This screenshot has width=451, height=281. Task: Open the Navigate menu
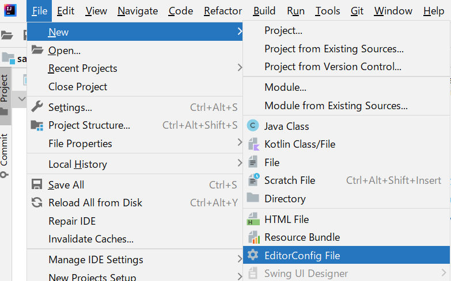(138, 11)
